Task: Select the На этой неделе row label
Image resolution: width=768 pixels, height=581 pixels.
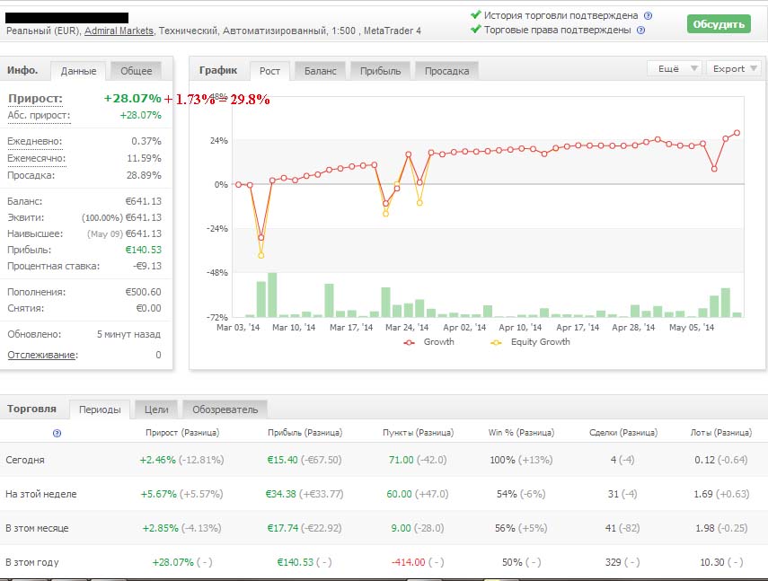Action: click(x=41, y=495)
